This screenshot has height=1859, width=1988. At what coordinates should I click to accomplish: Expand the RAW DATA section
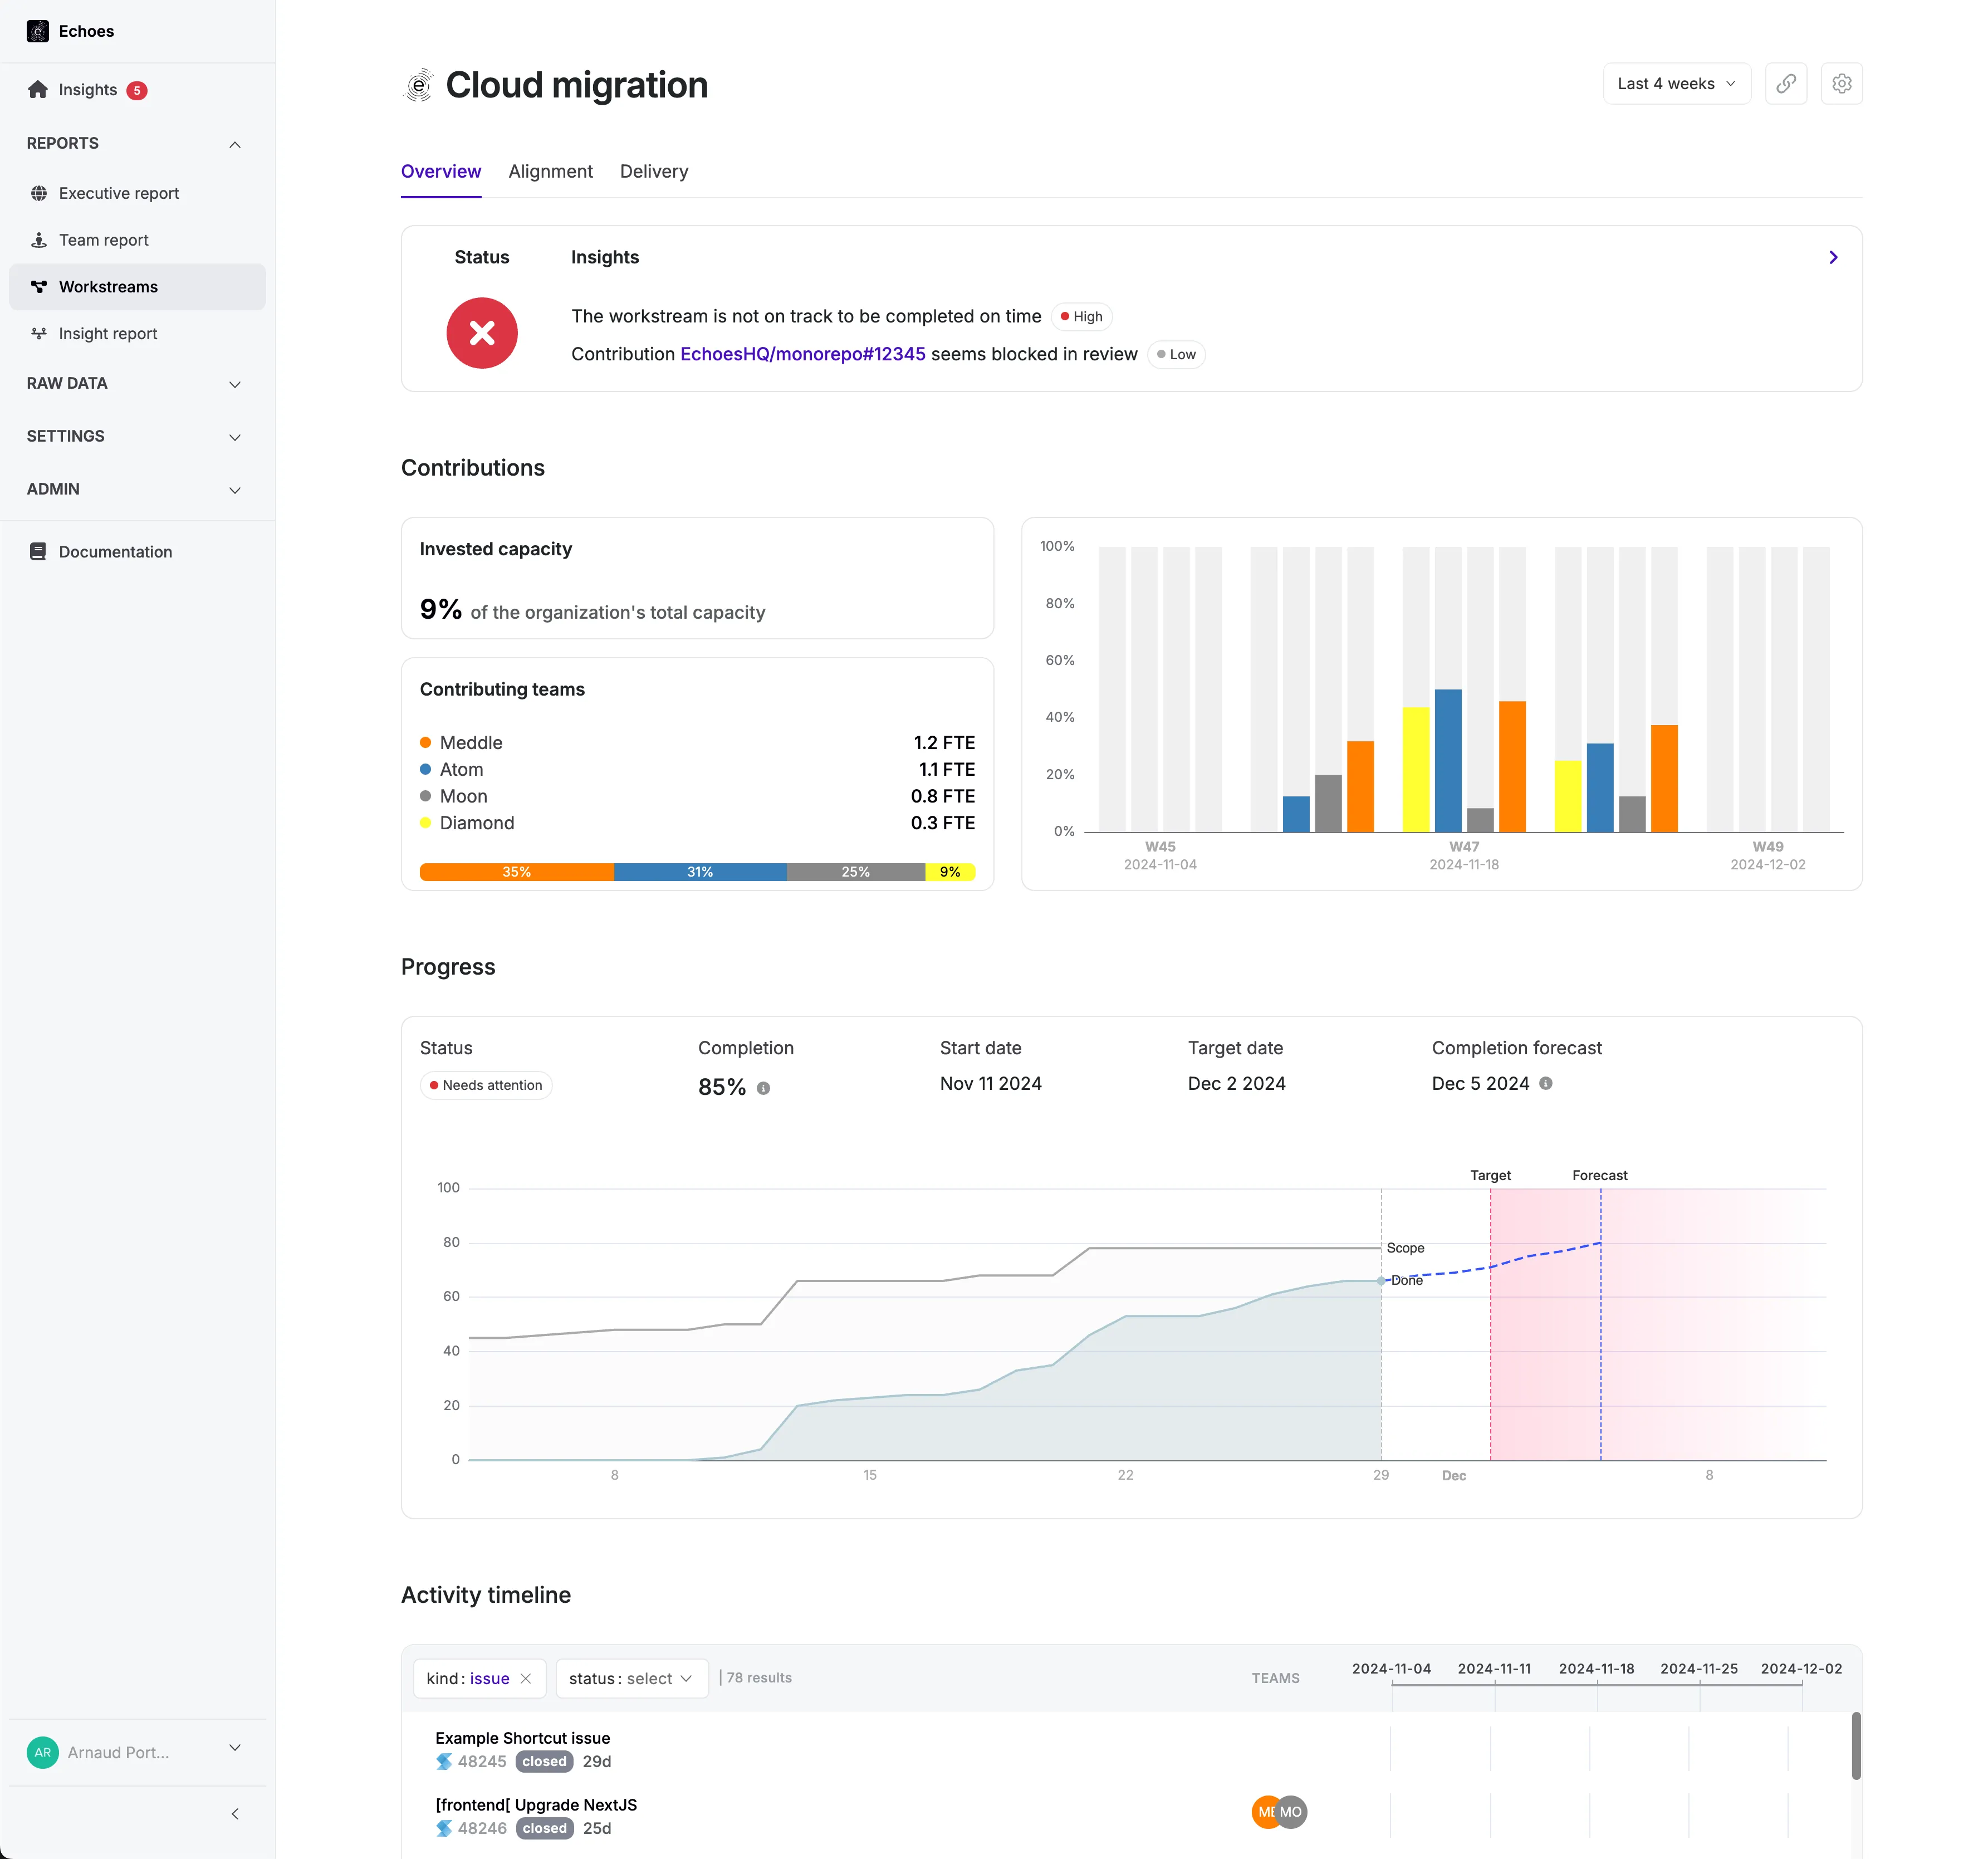pyautogui.click(x=235, y=384)
